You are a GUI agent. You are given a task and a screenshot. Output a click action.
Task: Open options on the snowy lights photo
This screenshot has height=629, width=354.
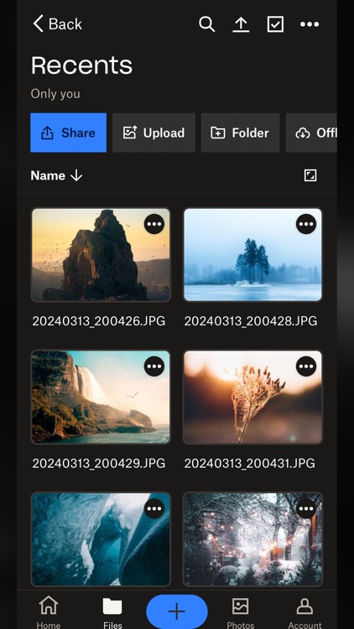[x=306, y=509]
